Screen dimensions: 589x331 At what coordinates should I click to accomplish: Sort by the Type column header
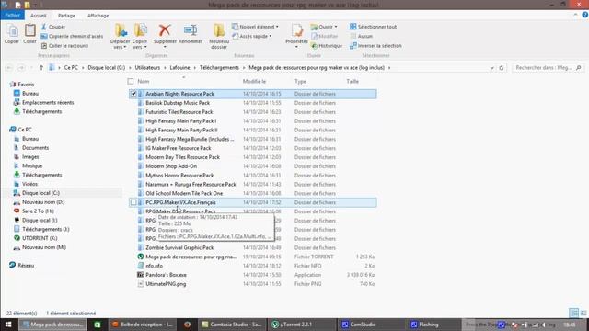point(300,81)
